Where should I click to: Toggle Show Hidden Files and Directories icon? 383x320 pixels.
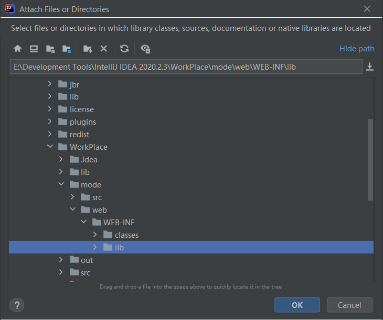[145, 49]
